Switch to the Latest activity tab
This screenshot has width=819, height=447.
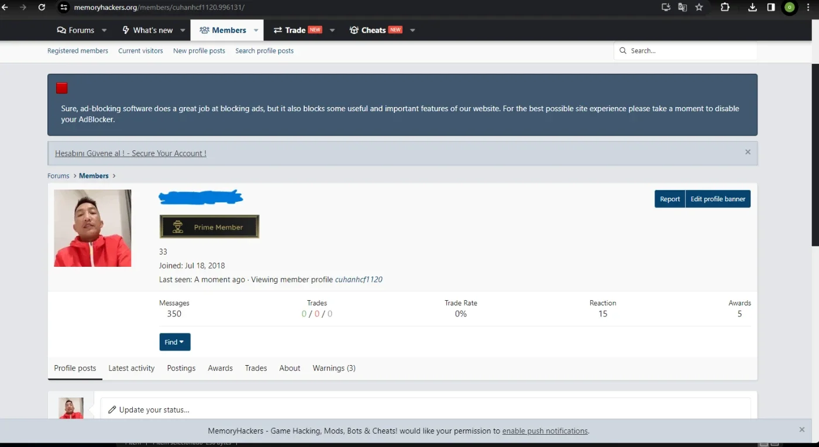click(132, 368)
